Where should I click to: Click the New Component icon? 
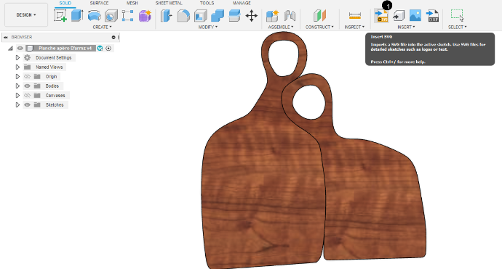272,15
